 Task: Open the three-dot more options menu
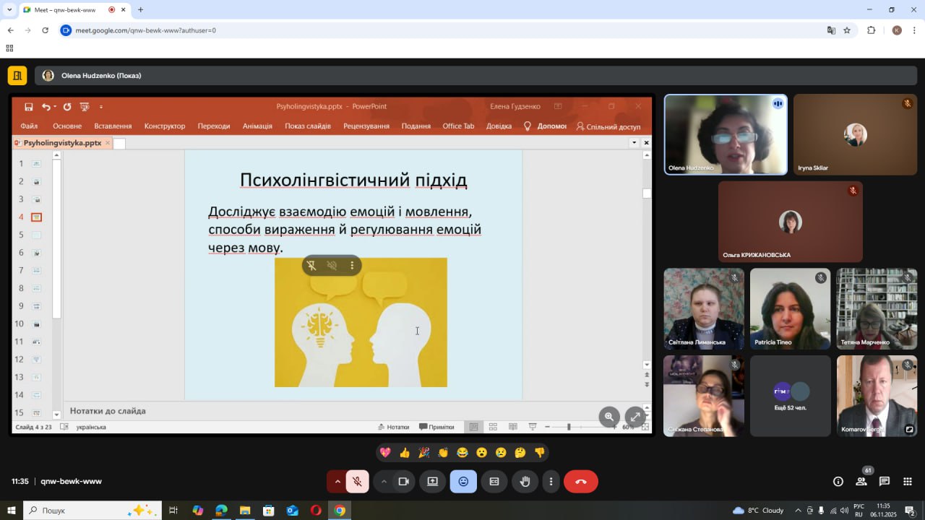551,482
